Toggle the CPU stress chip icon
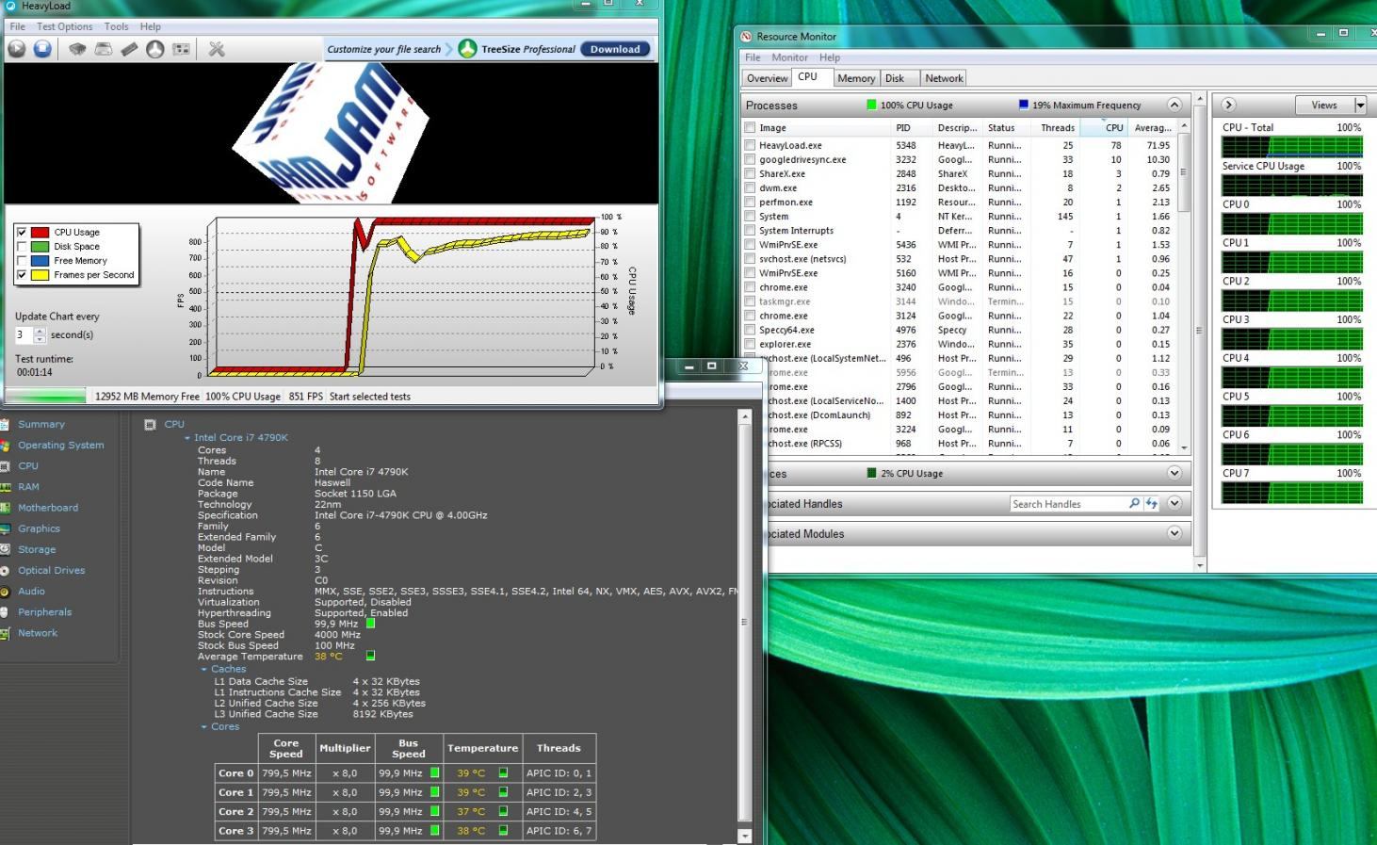Screen dimensions: 1377x845 (x=77, y=49)
